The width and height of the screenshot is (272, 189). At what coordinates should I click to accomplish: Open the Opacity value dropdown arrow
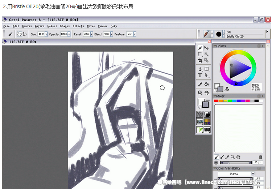click(x=69, y=34)
